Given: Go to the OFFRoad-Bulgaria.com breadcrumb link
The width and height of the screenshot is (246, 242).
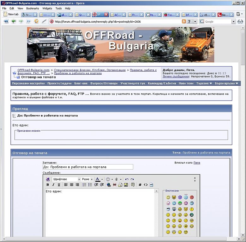Looking at the screenshot, I should [x=33, y=70].
